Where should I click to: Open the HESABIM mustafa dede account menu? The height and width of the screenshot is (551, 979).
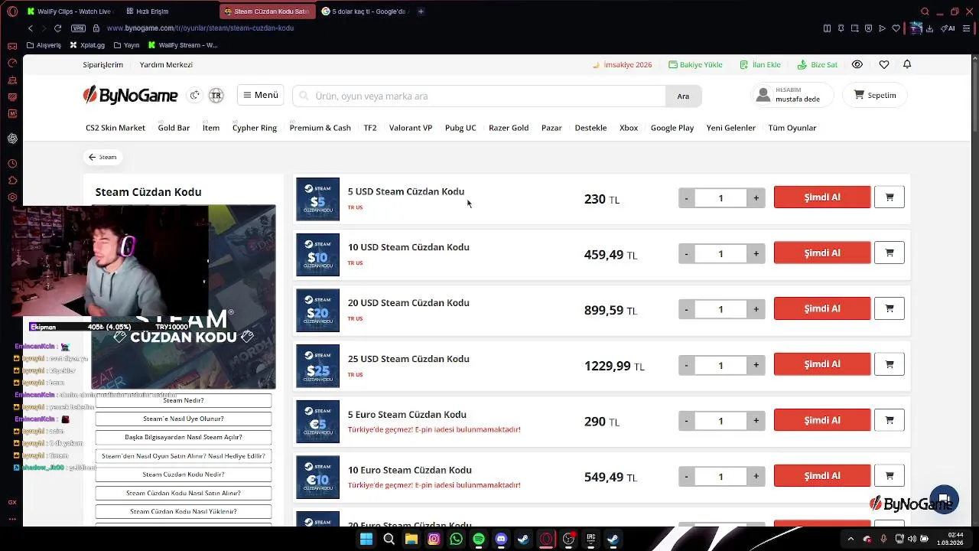[x=792, y=95]
